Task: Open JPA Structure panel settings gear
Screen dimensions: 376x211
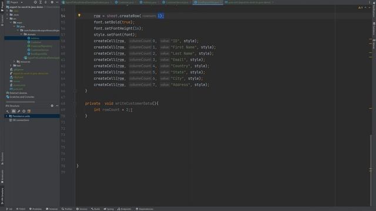Action: pos(52,105)
